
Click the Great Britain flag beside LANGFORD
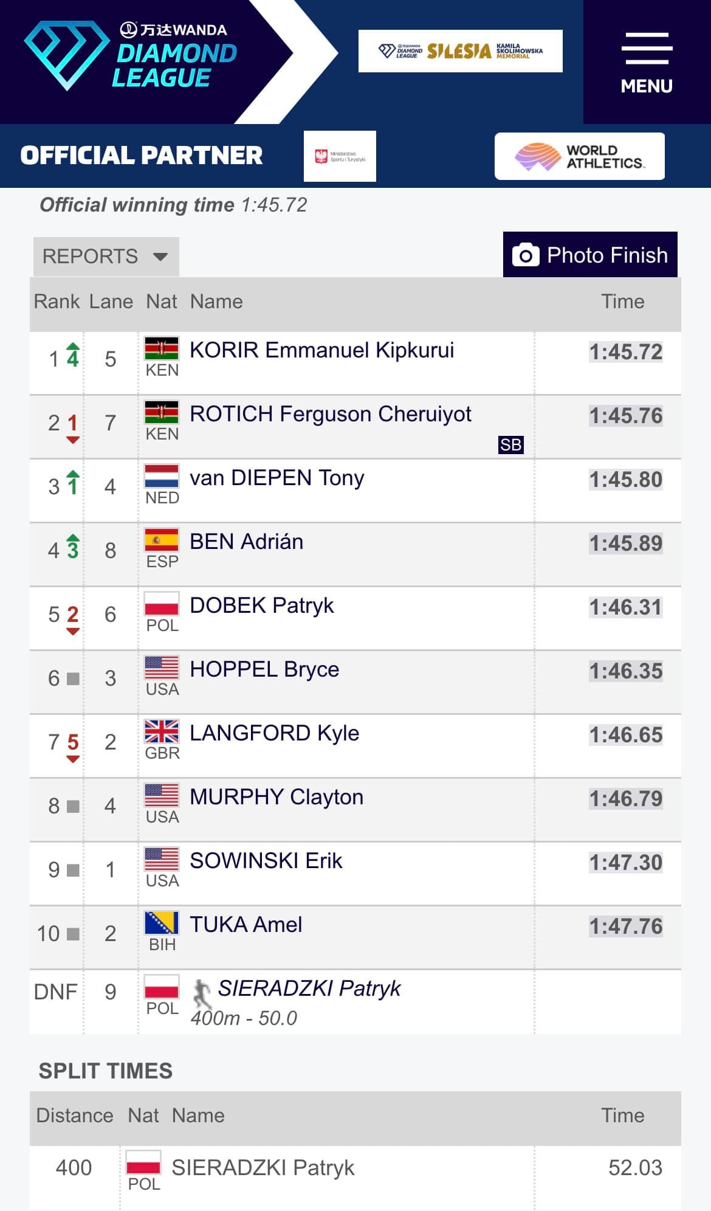click(x=162, y=731)
